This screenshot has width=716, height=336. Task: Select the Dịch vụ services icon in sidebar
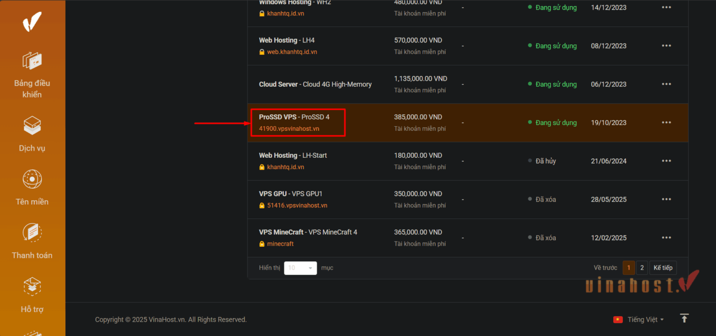pyautogui.click(x=32, y=125)
